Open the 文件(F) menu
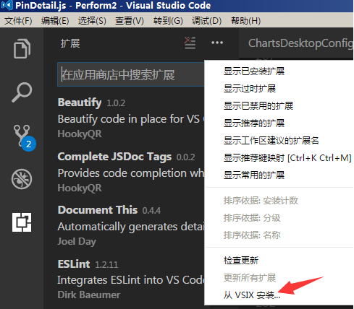This screenshot has width=354, height=309. (18, 21)
